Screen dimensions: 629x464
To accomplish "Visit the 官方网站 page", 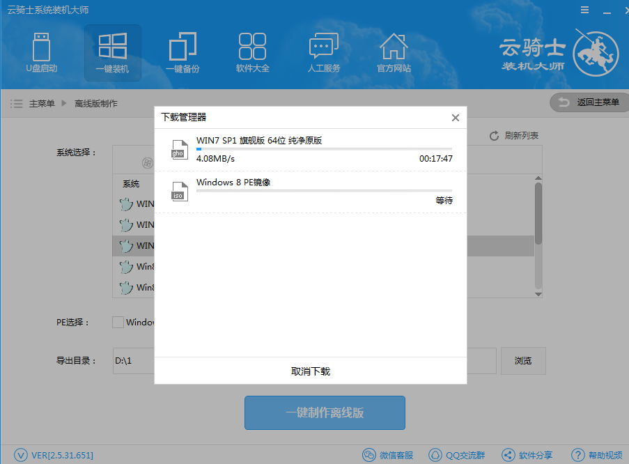I will (x=393, y=53).
